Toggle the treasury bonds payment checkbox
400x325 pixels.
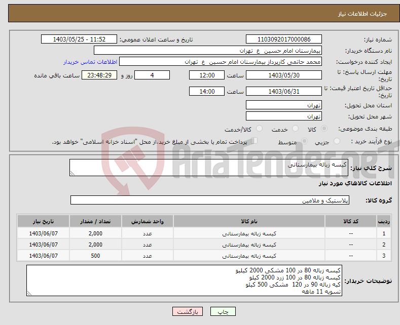[254, 141]
